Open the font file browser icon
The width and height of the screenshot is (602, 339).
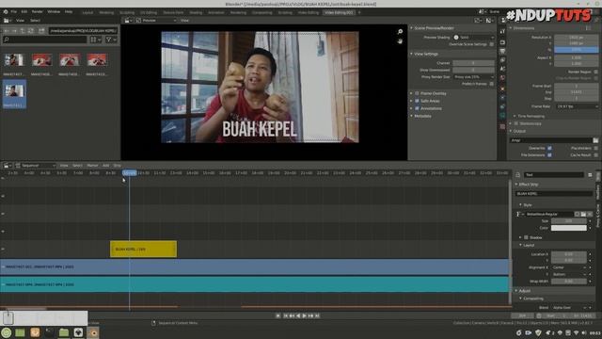[x=583, y=214]
